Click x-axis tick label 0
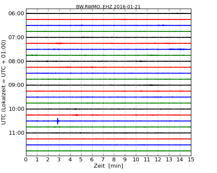 click(x=26, y=159)
